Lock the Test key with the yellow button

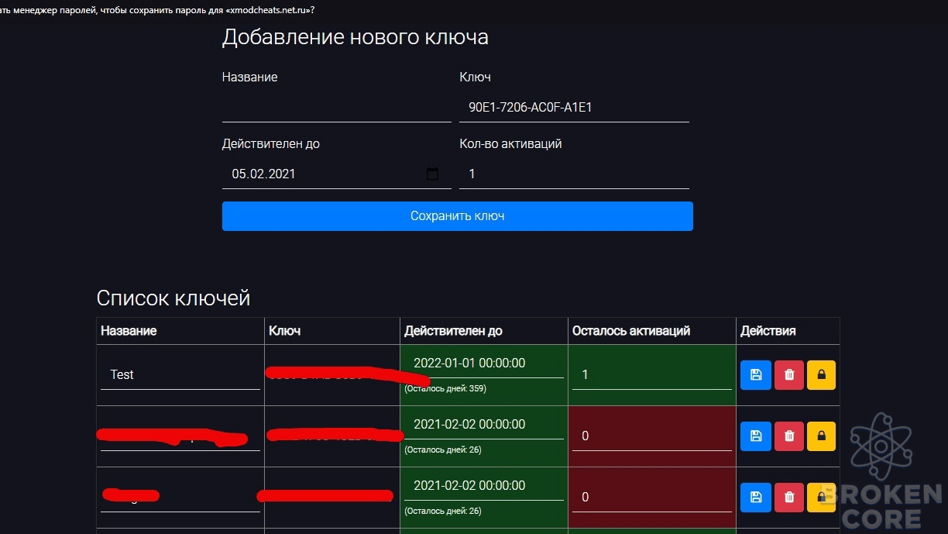pyautogui.click(x=821, y=375)
